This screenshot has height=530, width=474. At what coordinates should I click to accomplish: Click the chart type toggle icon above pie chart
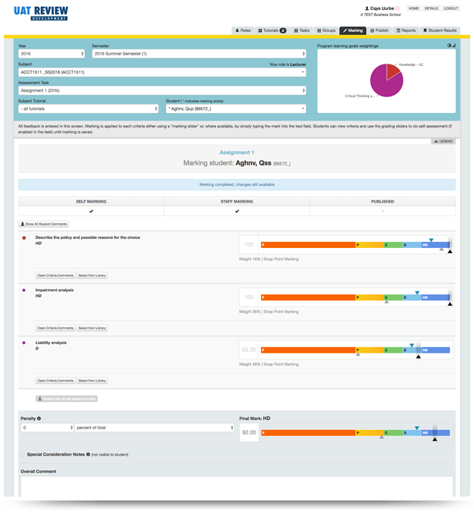click(x=450, y=45)
